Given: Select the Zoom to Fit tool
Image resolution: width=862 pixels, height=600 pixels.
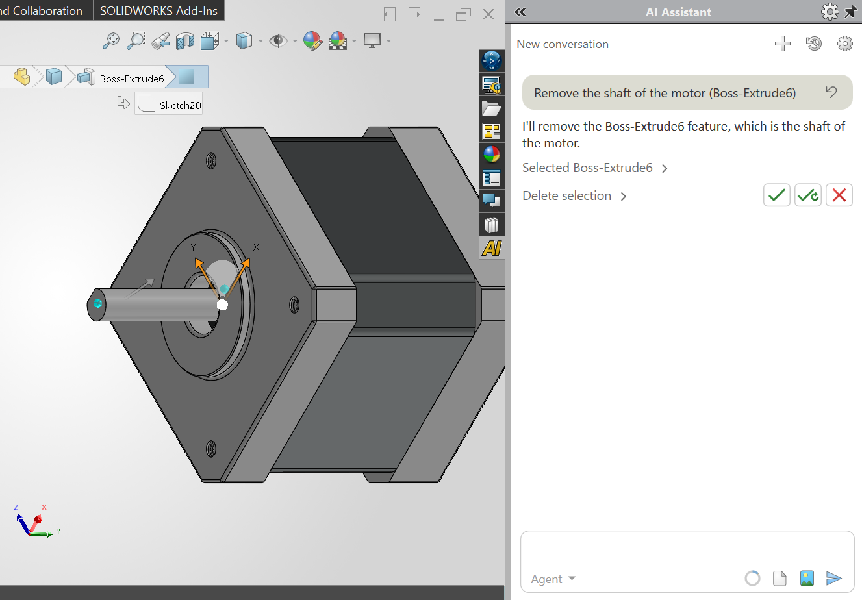Looking at the screenshot, I should pos(111,40).
